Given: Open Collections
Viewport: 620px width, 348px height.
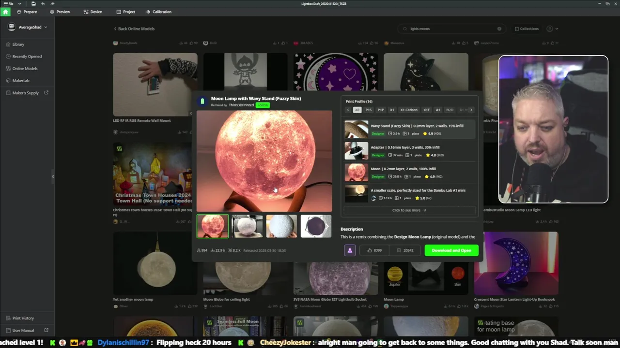Looking at the screenshot, I should [x=527, y=29].
